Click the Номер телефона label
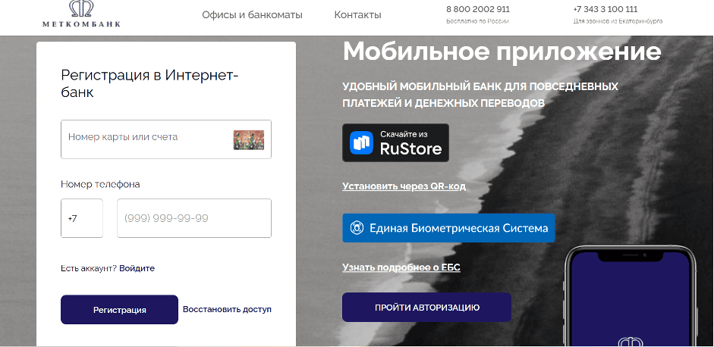This screenshot has width=714, height=347. pos(100,184)
